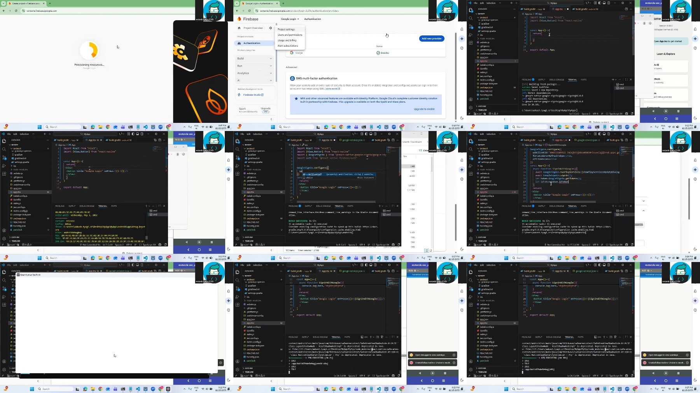The height and width of the screenshot is (393, 700).
Task: Select the Google sign-in provider row
Action: click(366, 53)
